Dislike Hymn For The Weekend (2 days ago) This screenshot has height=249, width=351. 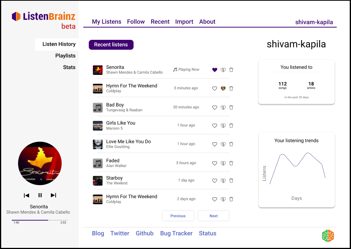(223, 199)
